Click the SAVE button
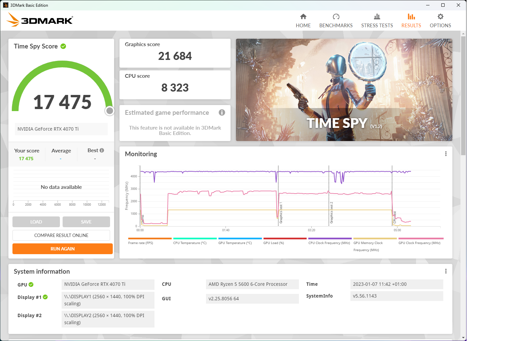The height and width of the screenshot is (341, 517). pos(86,222)
